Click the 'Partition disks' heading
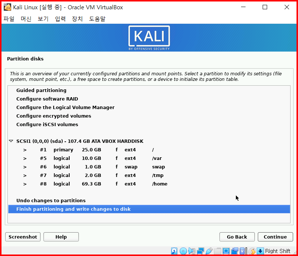The width and height of the screenshot is (298, 256). point(25,59)
